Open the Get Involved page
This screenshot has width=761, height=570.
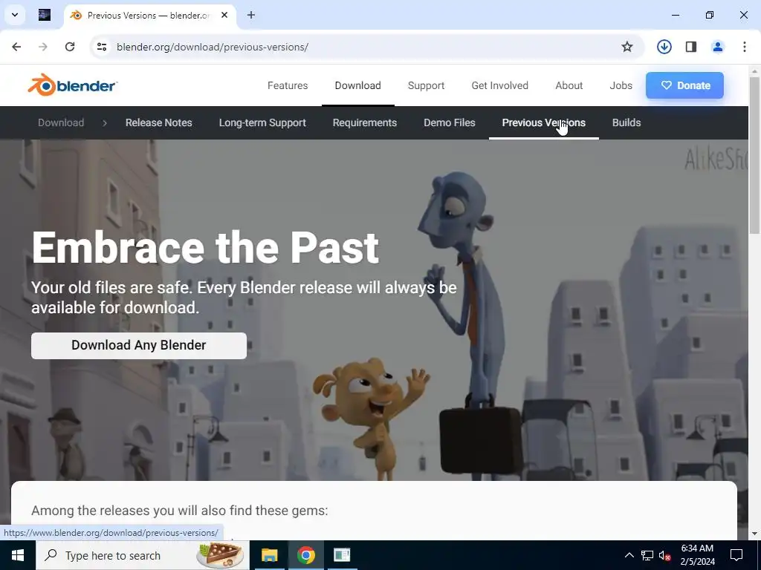[500, 85]
